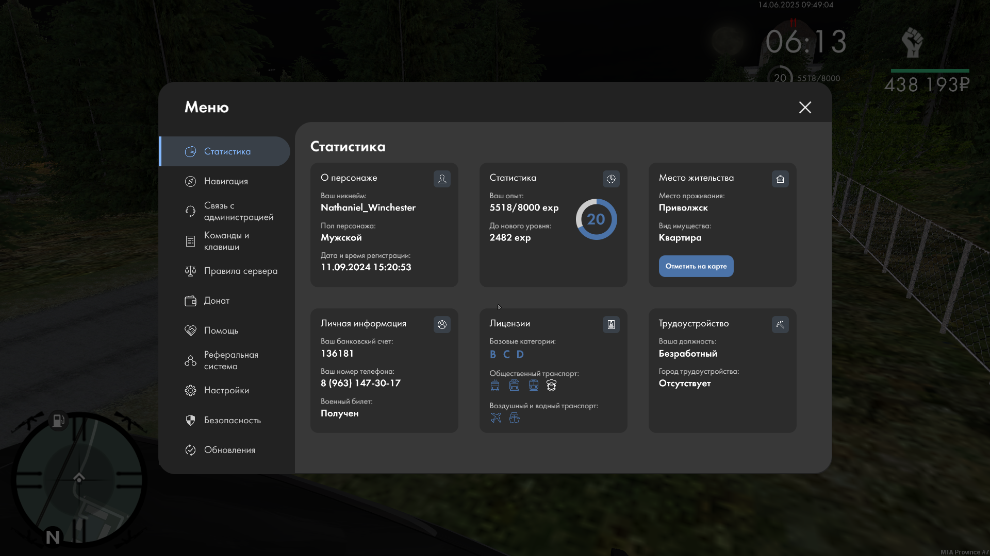Click the Приволжск residence value
The width and height of the screenshot is (990, 556).
[683, 207]
